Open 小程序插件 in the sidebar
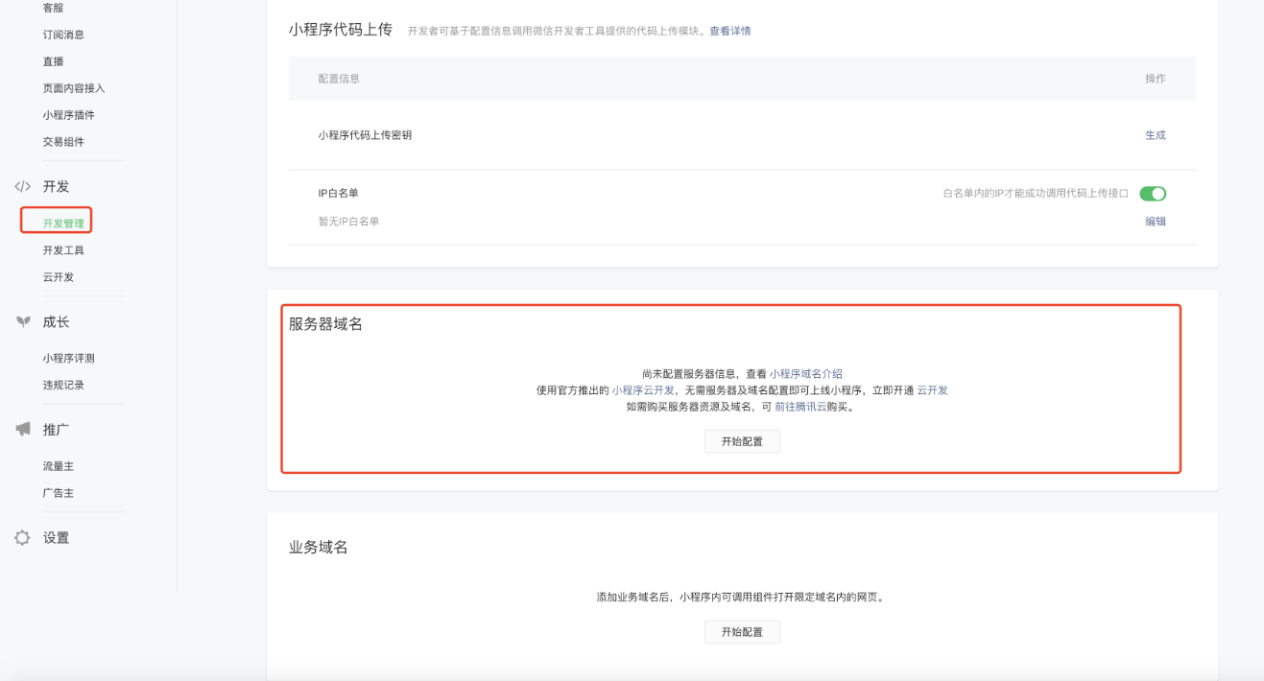This screenshot has height=681, width=1264. [x=68, y=115]
